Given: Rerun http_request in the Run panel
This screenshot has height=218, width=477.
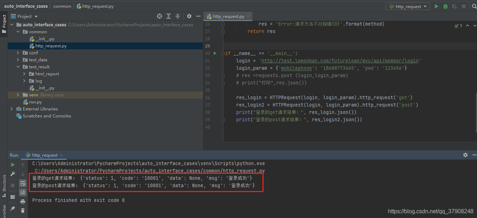Looking at the screenshot, I should (x=13, y=165).
